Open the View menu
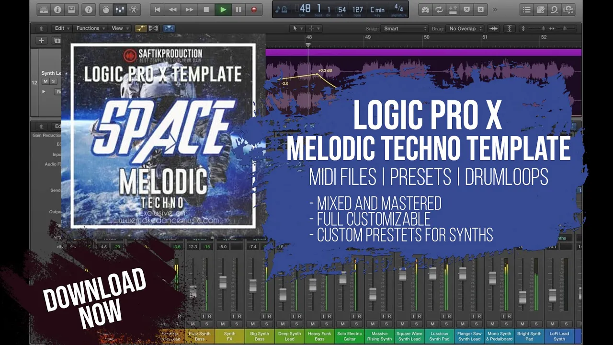The image size is (613, 345). pyautogui.click(x=119, y=28)
